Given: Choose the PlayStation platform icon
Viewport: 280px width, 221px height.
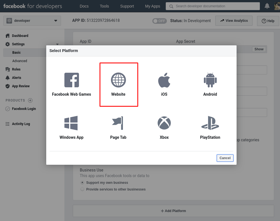Looking at the screenshot, I should click(210, 123).
